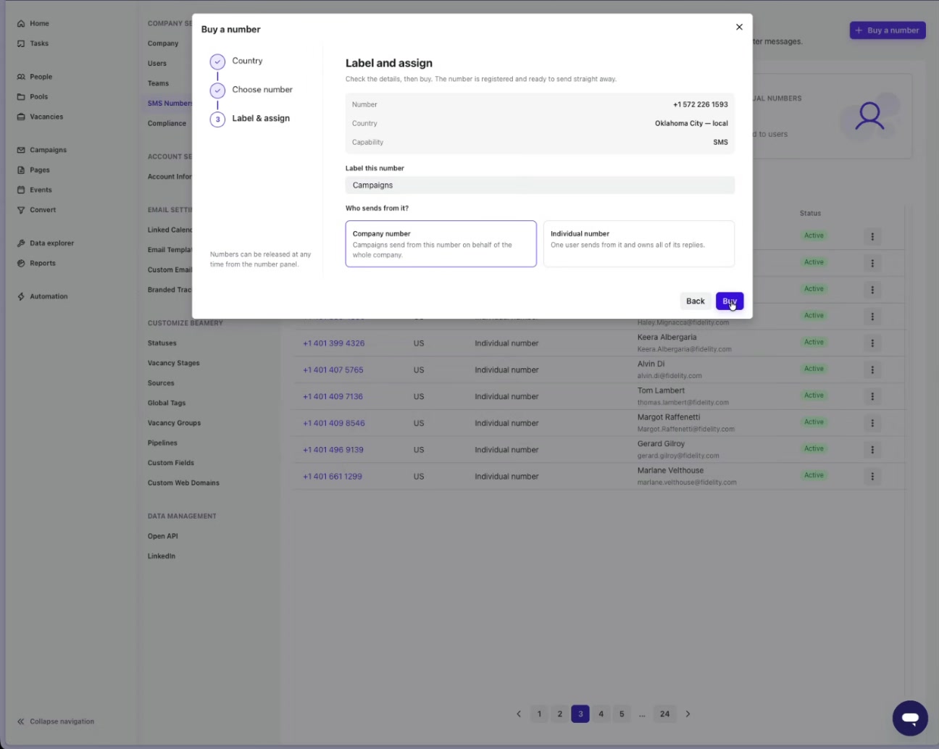Open row menu for Gerard Gilroy
The image size is (939, 749).
coord(872,450)
